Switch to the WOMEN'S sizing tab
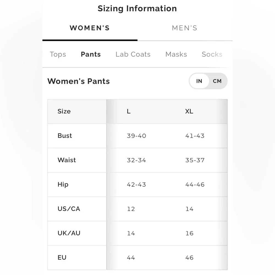275x275 pixels. click(x=90, y=28)
